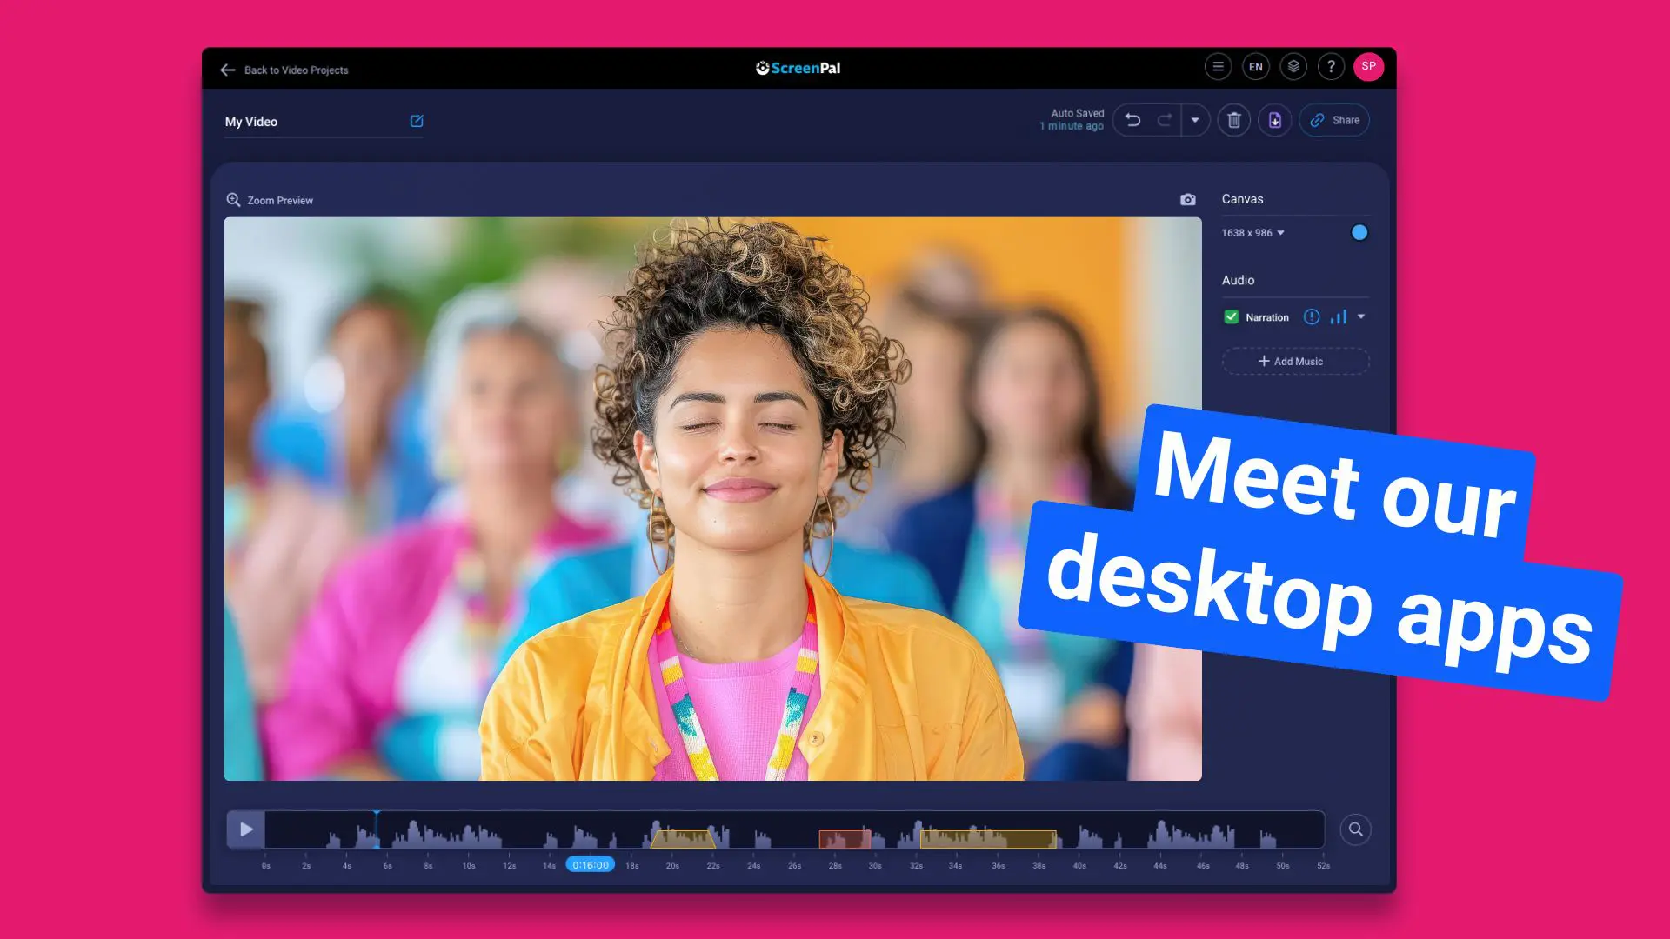
Task: Click the undo arrow button
Action: [x=1132, y=120]
